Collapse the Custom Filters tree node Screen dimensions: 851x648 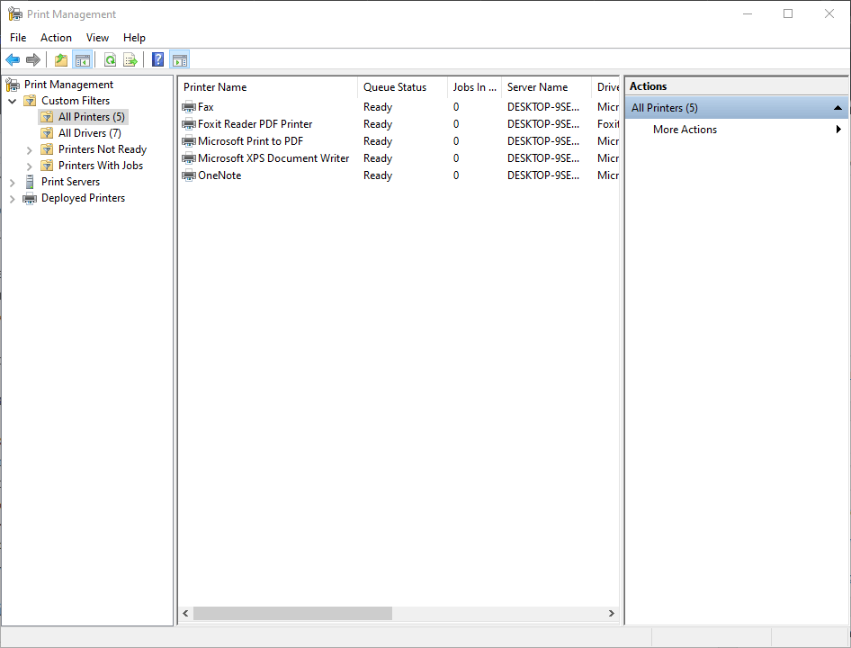coord(13,101)
